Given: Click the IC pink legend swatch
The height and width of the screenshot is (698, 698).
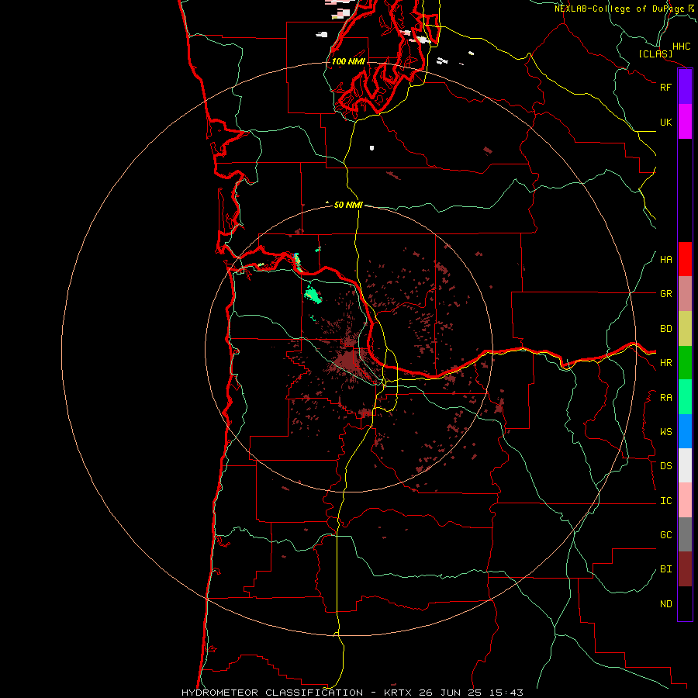Looking at the screenshot, I should [x=685, y=500].
